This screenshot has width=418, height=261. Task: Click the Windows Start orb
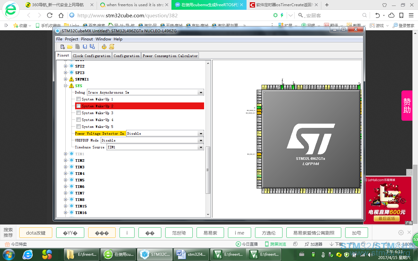pyautogui.click(x=8, y=254)
